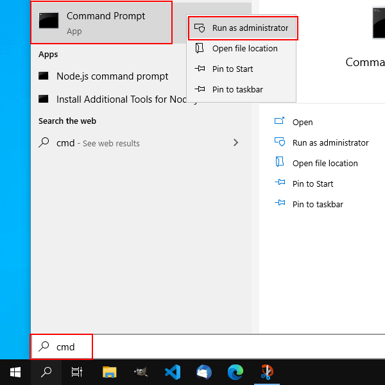Screen dimensions: 385x385
Task: Click the Install Additional Tools icon
Action: coord(43,99)
